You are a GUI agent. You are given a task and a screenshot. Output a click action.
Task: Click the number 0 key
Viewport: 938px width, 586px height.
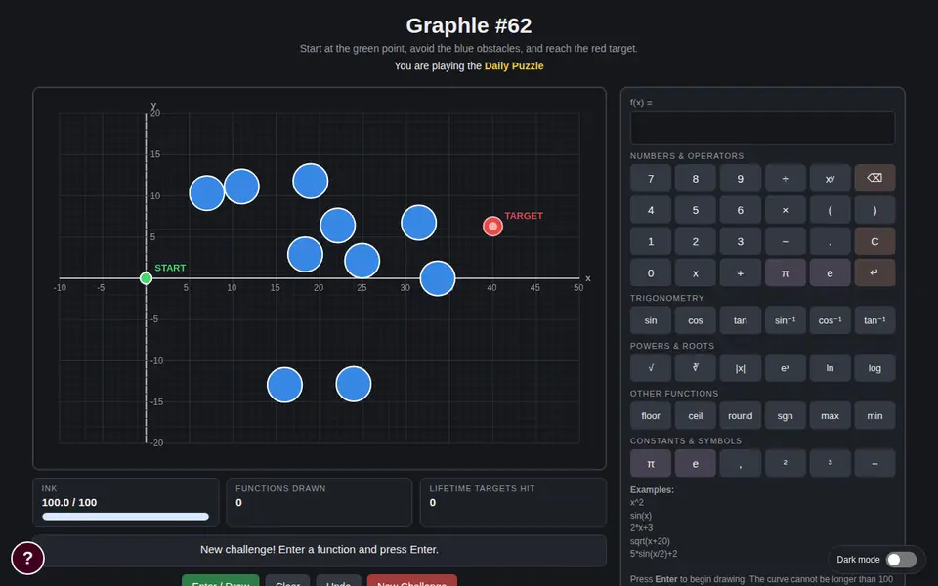651,272
